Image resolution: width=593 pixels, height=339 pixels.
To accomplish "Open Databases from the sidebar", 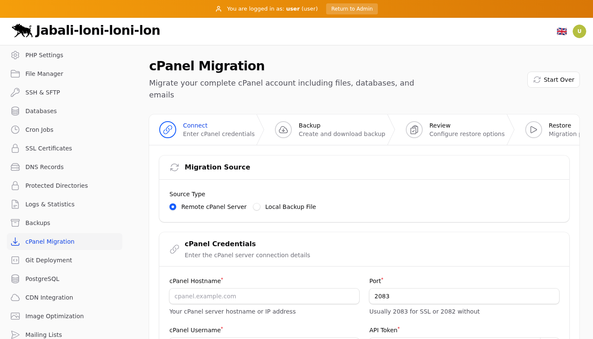I will coord(41,111).
